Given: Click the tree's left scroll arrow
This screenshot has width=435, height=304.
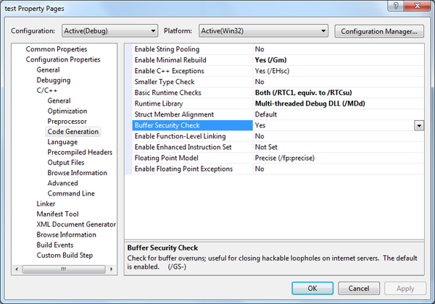Looking at the screenshot, I should (17, 269).
